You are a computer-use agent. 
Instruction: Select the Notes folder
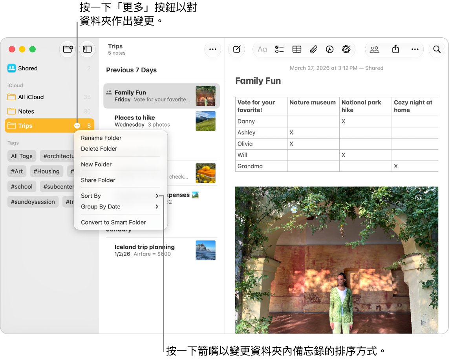click(x=49, y=111)
